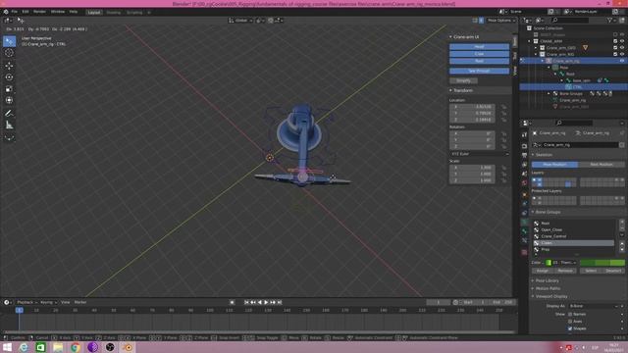
Task: Click the Pose Position button
Action: (554, 165)
